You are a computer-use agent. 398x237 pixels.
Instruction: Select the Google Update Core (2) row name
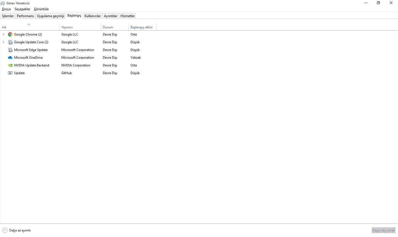(31, 42)
